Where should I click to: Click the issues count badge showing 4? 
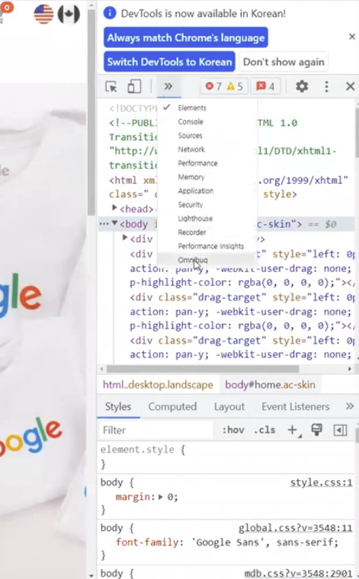click(x=265, y=86)
